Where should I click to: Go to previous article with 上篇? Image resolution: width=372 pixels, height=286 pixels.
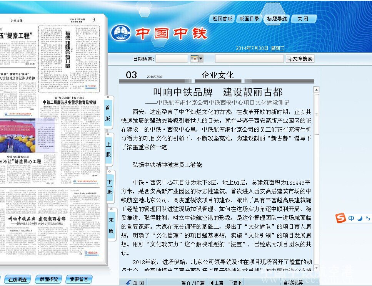tap(217, 283)
